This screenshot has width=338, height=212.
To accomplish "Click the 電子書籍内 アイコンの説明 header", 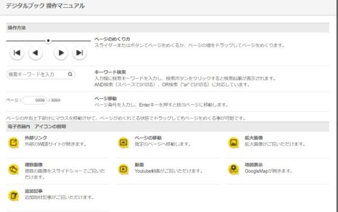I will 167,127.
